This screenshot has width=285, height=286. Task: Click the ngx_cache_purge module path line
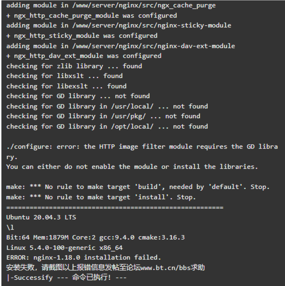111,5
